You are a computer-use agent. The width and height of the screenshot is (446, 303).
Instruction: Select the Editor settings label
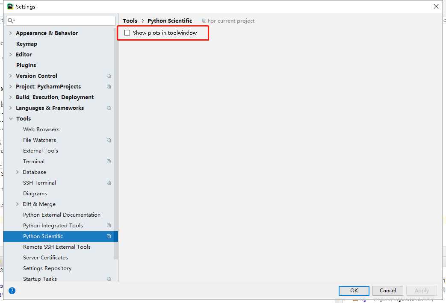coord(24,54)
